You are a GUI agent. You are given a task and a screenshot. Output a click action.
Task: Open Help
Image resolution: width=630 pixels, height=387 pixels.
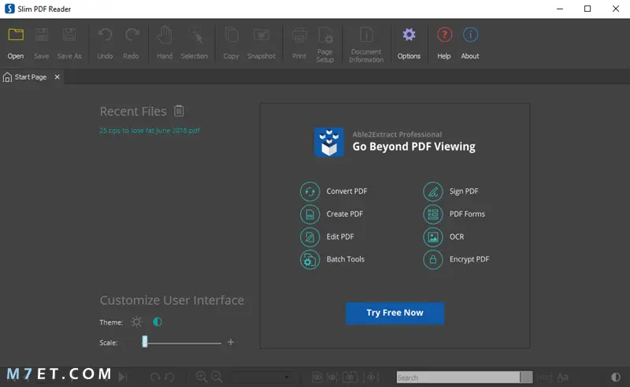click(444, 43)
